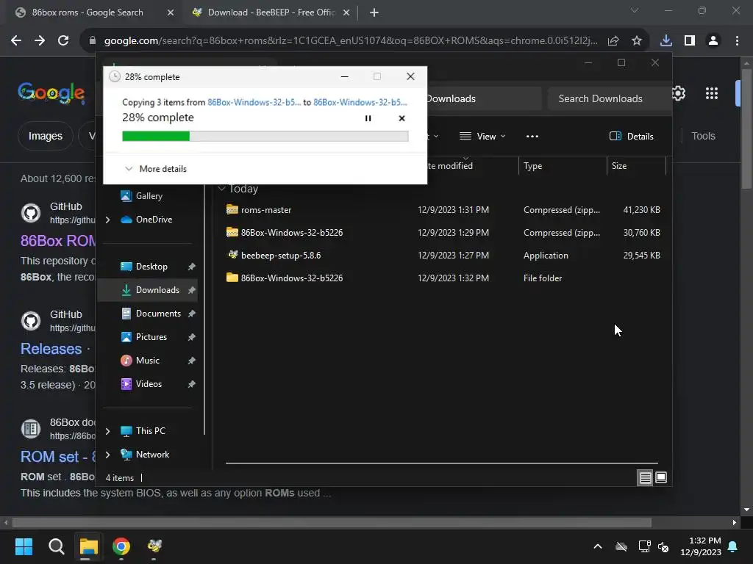Close the BeeBEEP download tab
The width and height of the screenshot is (753, 564).
click(x=346, y=12)
